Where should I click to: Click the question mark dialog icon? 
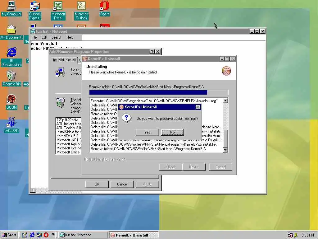[127, 118]
